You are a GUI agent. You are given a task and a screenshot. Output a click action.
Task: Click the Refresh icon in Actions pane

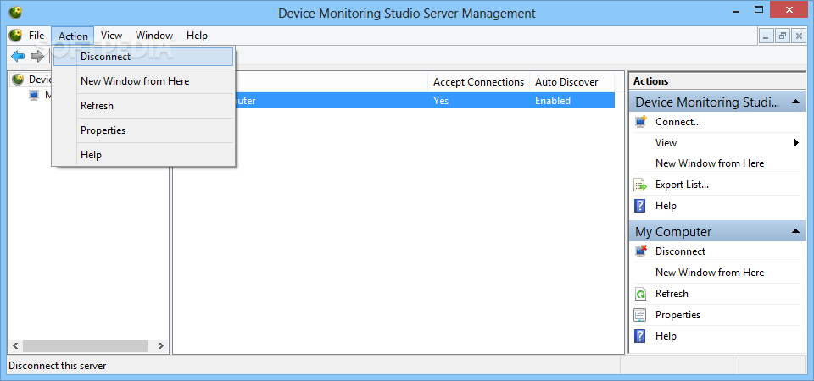click(641, 294)
